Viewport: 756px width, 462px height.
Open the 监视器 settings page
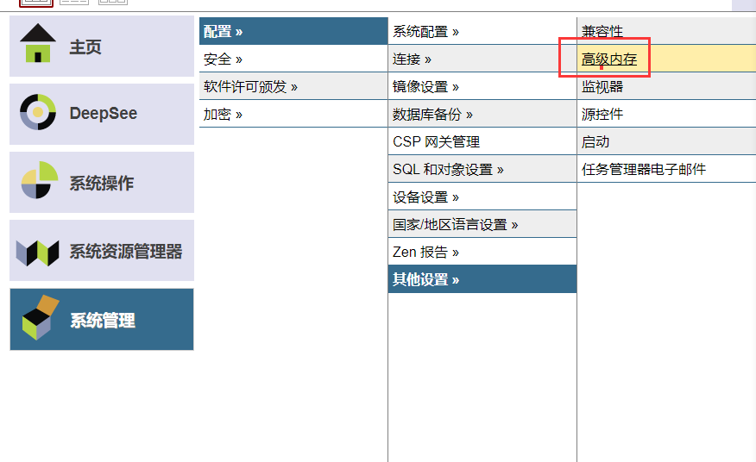[666, 86]
